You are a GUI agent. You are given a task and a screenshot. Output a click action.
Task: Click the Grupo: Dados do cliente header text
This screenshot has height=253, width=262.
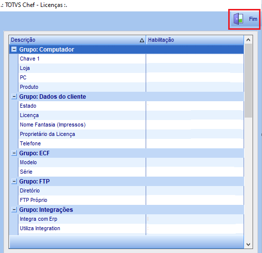53,97
